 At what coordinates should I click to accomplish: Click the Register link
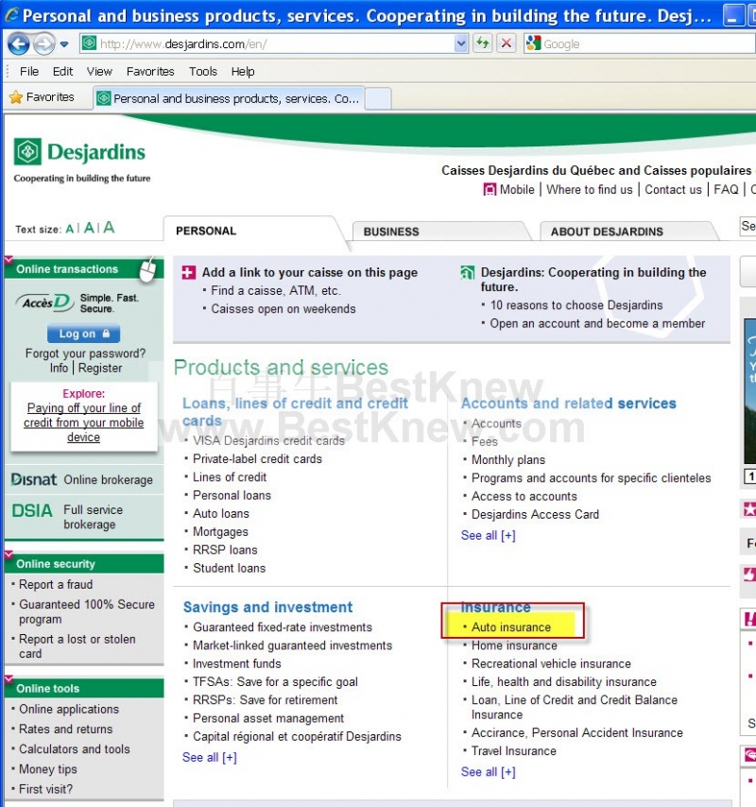tap(100, 368)
